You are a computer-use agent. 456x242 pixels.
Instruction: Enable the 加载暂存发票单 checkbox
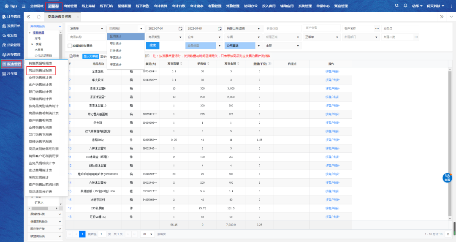point(70,45)
